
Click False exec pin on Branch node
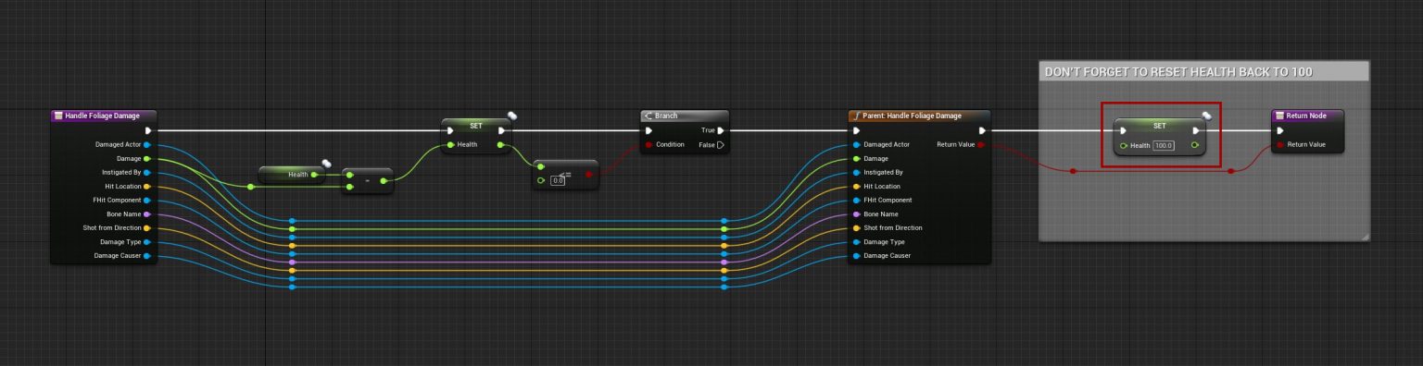coord(720,144)
